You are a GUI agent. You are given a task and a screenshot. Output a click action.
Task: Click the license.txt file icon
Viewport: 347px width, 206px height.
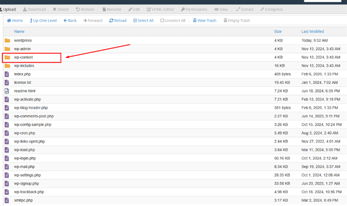click(x=7, y=82)
